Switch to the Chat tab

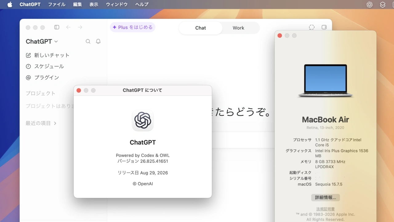point(200,28)
